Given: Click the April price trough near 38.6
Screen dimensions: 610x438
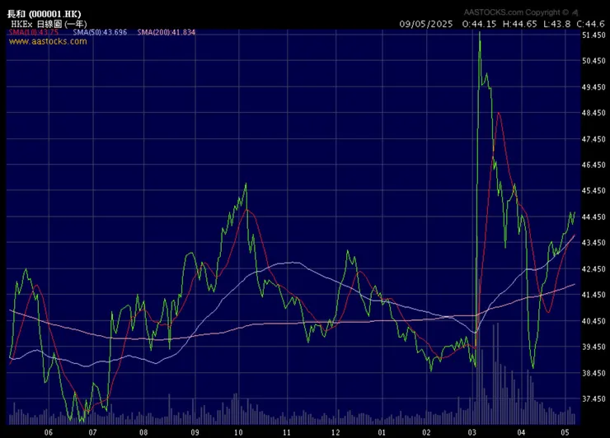Looking at the screenshot, I should tap(533, 366).
